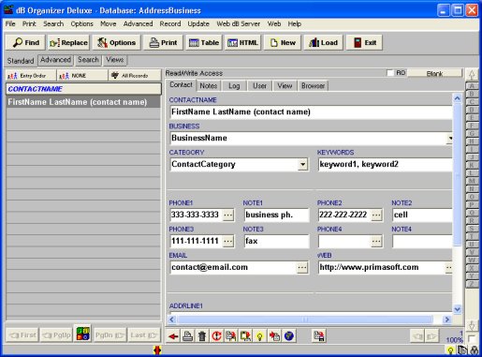Open the PHONE3 ellipsis button
Viewport: 482px width, 357px height.
pyautogui.click(x=228, y=241)
